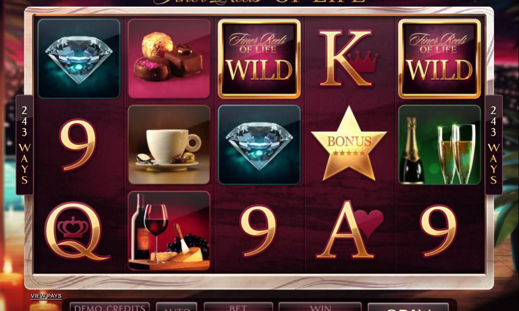
Task: Select the King card symbol
Action: tap(348, 59)
